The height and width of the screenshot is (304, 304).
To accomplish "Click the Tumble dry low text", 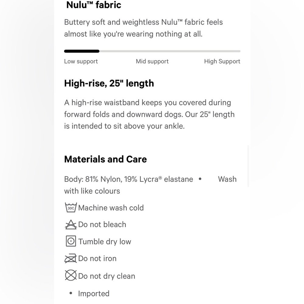I will 105,242.
